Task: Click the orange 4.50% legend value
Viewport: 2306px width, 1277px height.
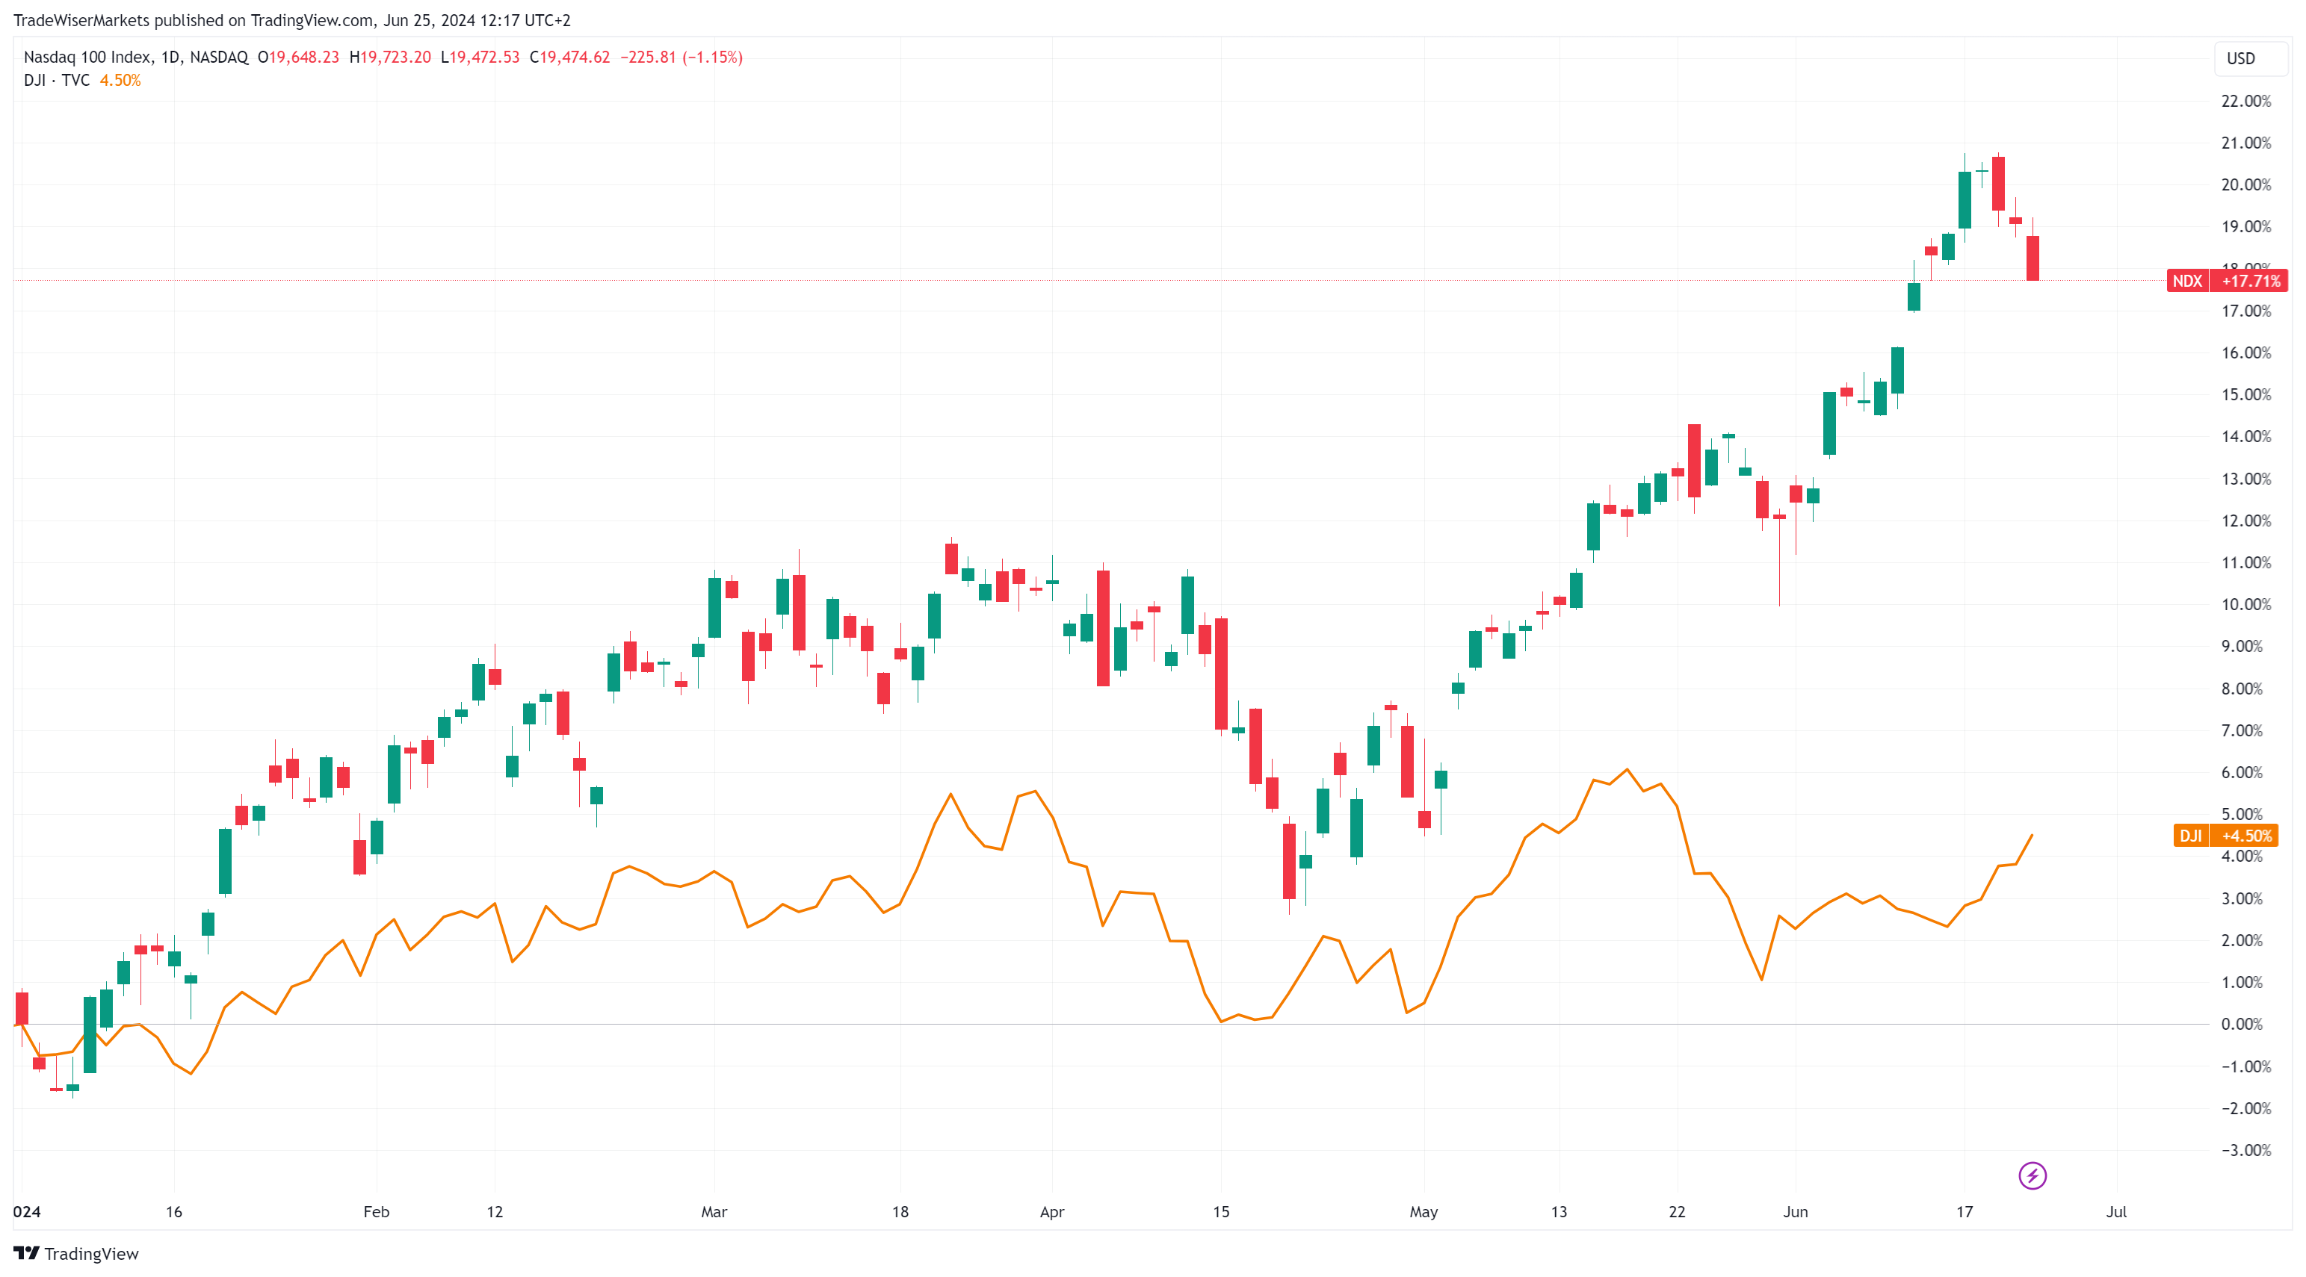Action: 120,81
